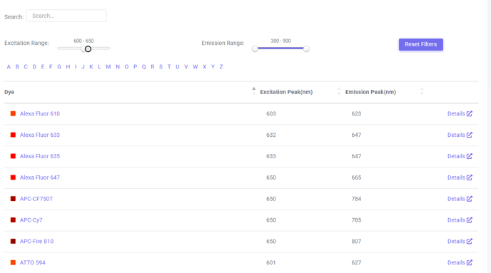Image resolution: width=491 pixels, height=273 pixels.
Task: Sort by Excitation Peak column arrow
Action: click(339, 91)
